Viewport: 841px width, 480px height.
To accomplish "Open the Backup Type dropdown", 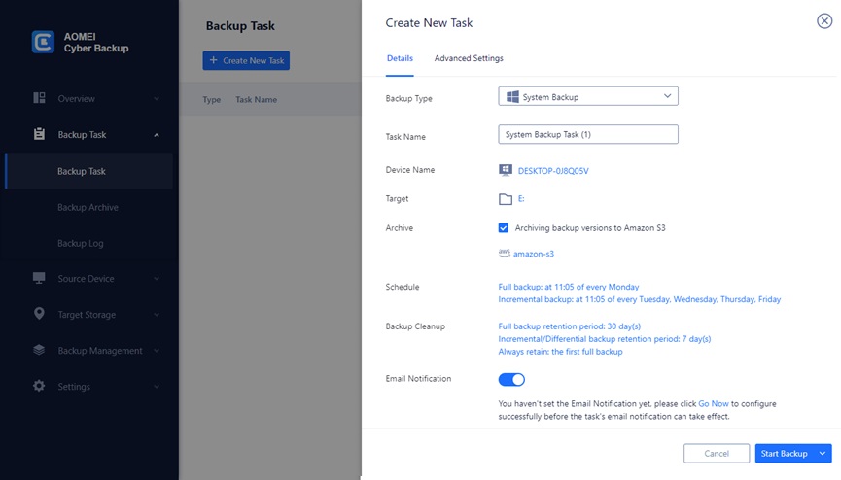I will (x=587, y=96).
